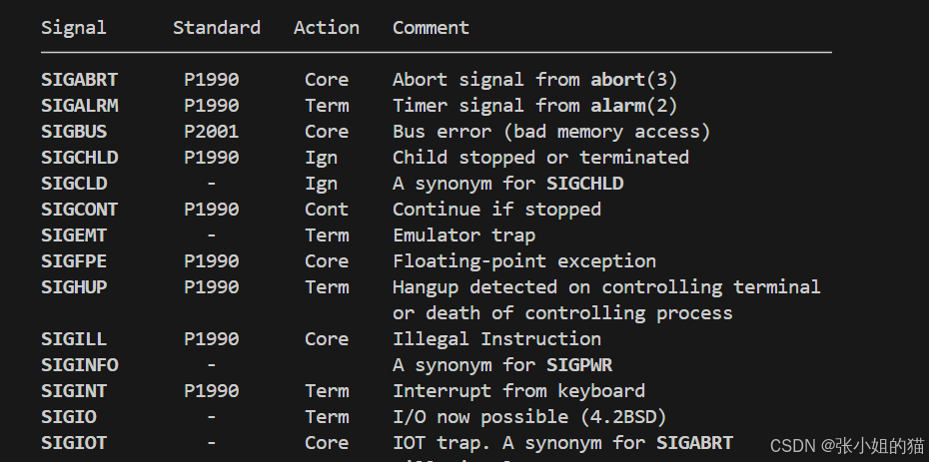This screenshot has height=462, width=929.
Task: Click SIGPWR in the SIGINFO comment
Action: click(578, 365)
